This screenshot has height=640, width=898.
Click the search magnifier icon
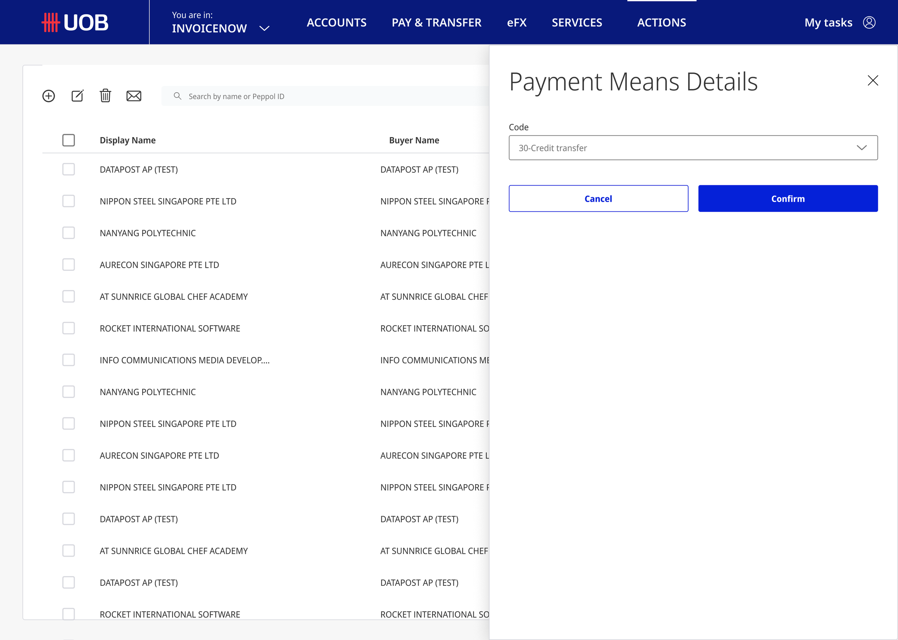pyautogui.click(x=177, y=96)
